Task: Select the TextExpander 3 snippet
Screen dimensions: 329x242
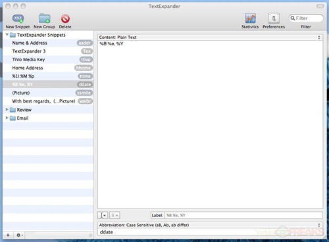Action: tap(48, 51)
